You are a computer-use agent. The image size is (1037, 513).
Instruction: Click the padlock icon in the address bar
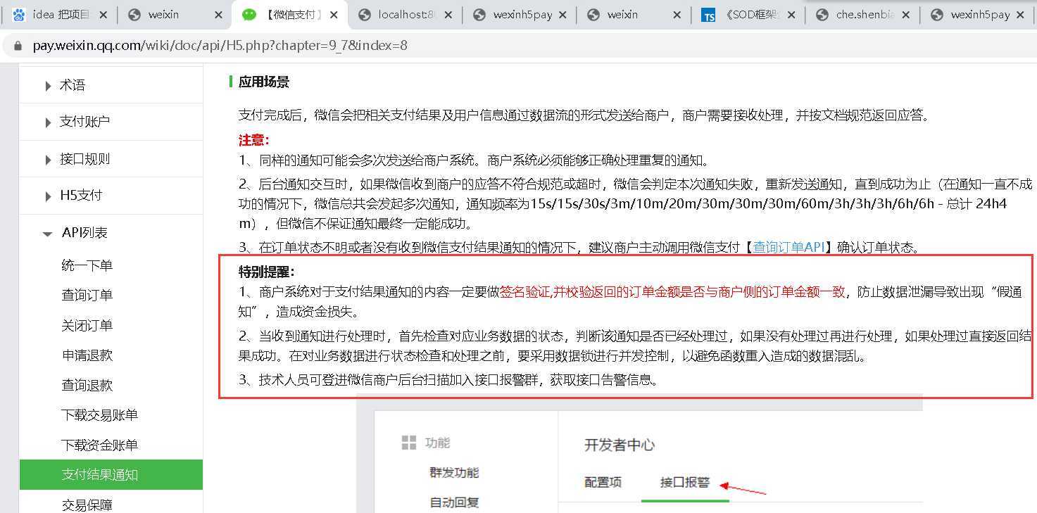tap(18, 46)
